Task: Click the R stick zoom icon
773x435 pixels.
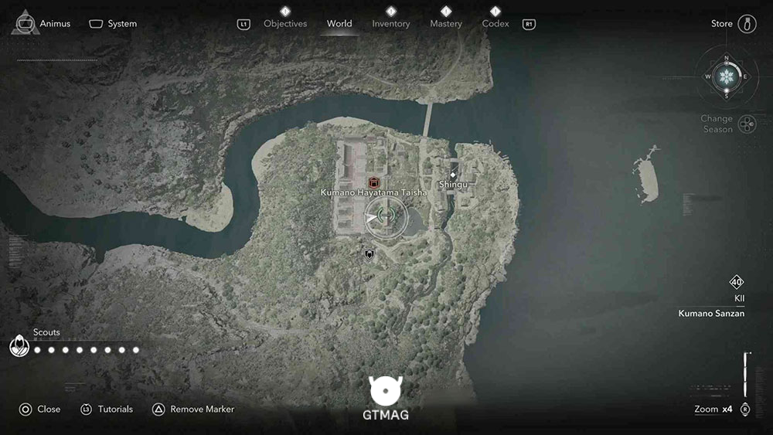Action: [x=745, y=410]
